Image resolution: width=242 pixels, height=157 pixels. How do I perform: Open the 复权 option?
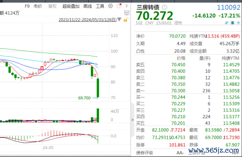click(52, 6)
